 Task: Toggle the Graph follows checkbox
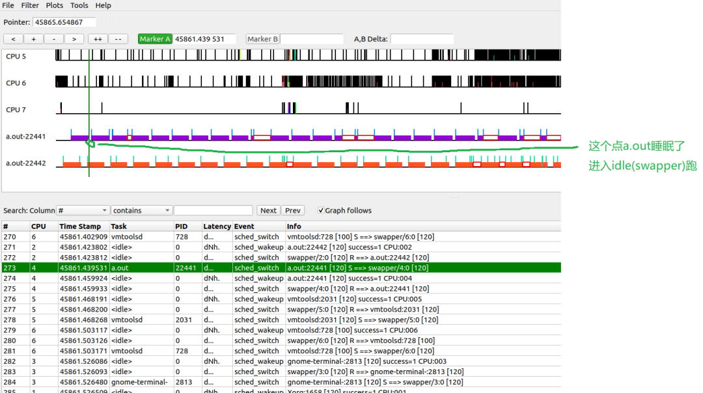point(321,211)
